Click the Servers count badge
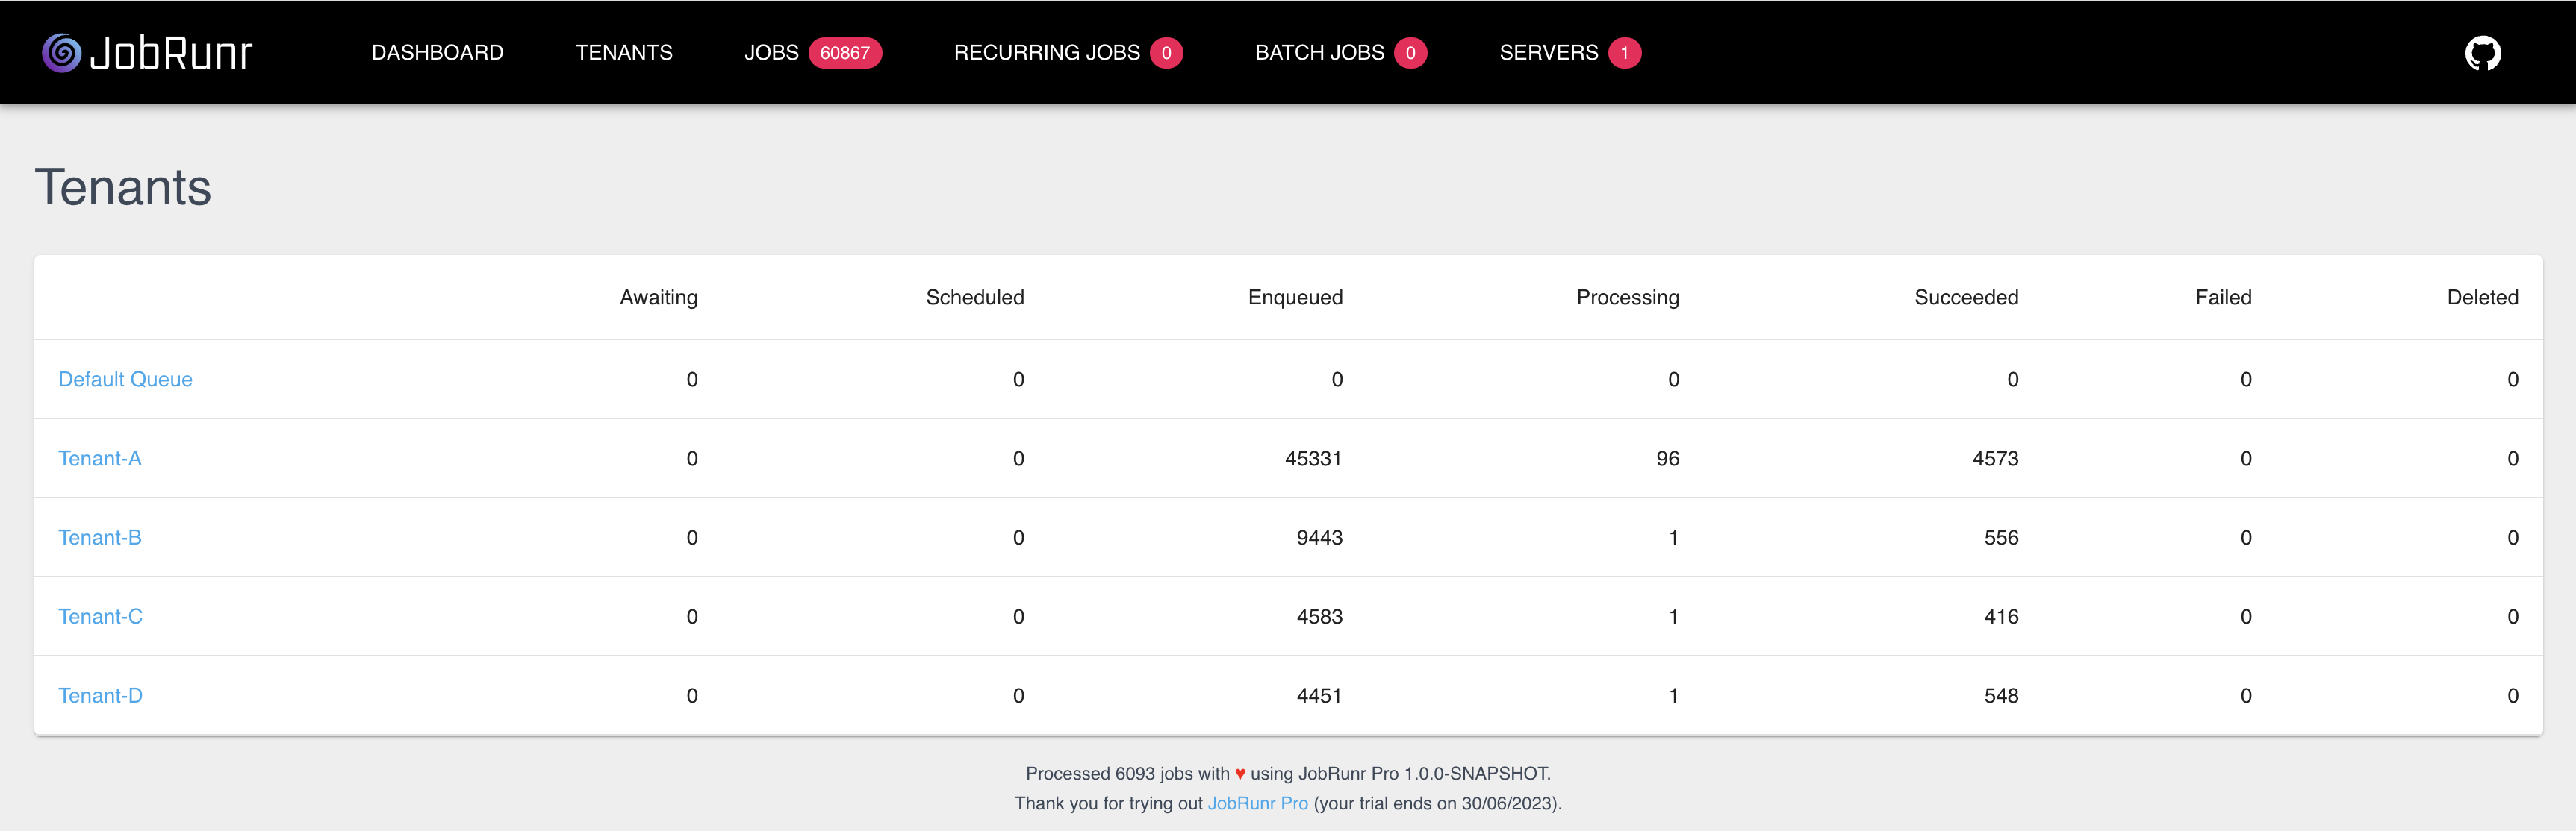This screenshot has width=2576, height=831. (x=1624, y=53)
